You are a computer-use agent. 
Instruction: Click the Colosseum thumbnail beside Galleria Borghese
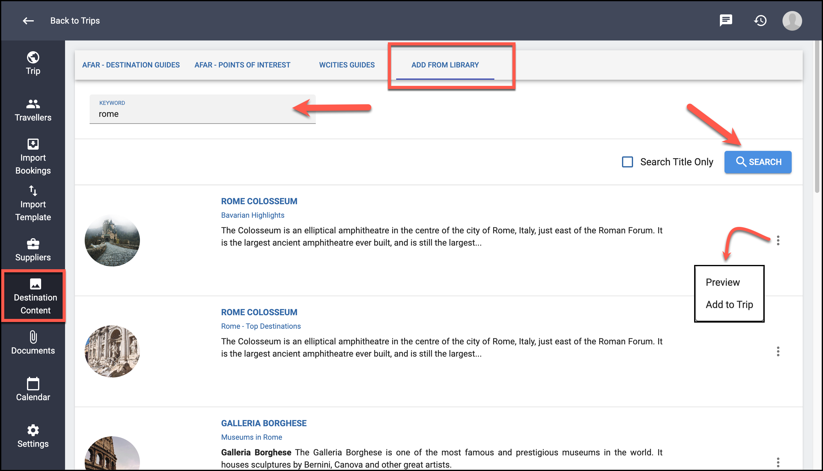pyautogui.click(x=112, y=453)
